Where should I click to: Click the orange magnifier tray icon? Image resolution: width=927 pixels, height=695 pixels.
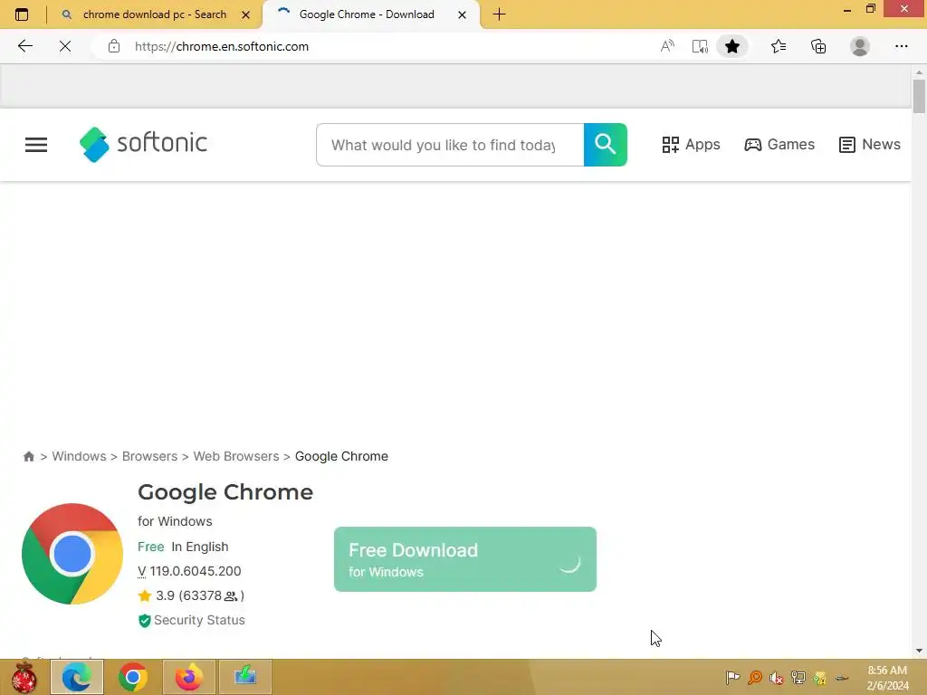tap(754, 677)
